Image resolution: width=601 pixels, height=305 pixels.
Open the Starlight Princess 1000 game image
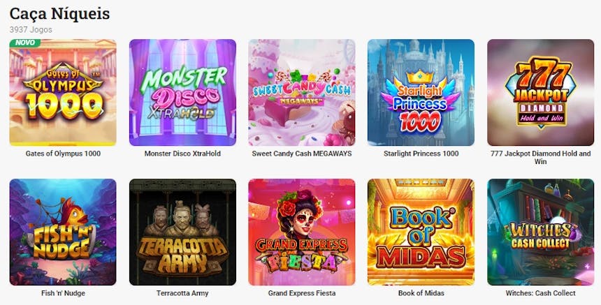pos(421,92)
